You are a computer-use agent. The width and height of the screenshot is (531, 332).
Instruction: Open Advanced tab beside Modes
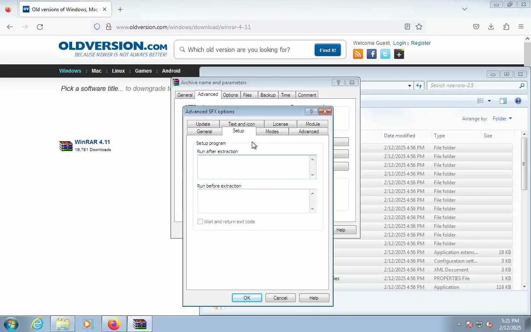[309, 131]
